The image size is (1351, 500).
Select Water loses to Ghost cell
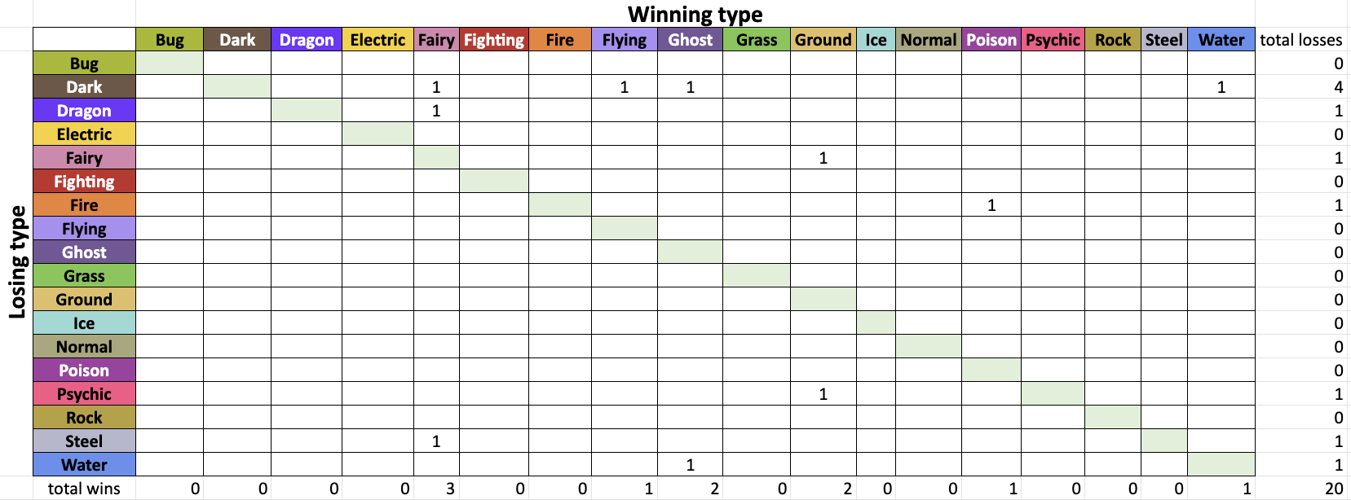click(x=690, y=465)
